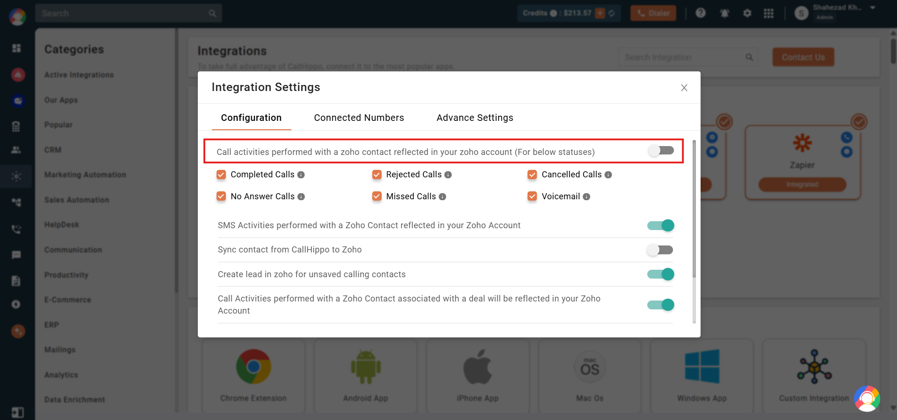This screenshot has width=897, height=420.
Task: Open the Custom Integration card
Action: pyautogui.click(x=814, y=376)
